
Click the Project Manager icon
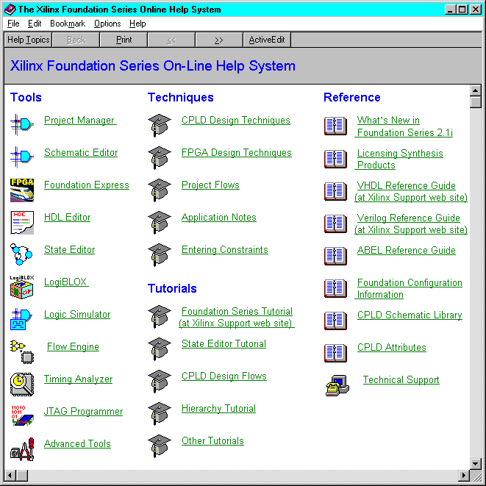[x=21, y=124]
